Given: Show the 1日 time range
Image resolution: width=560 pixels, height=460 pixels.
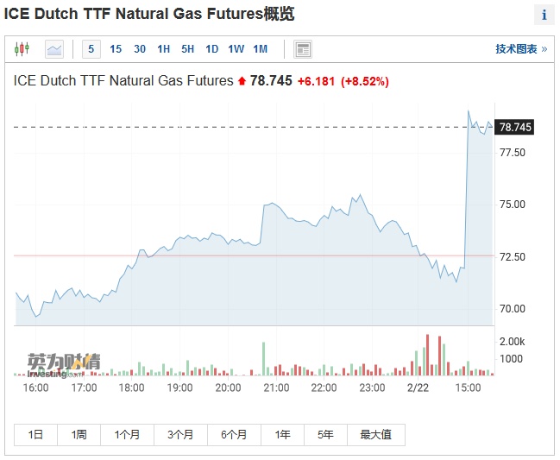Looking at the screenshot, I should pyautogui.click(x=35, y=435).
